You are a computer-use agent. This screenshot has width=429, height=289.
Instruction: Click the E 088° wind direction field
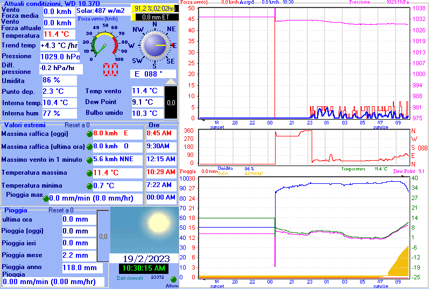click(x=153, y=74)
